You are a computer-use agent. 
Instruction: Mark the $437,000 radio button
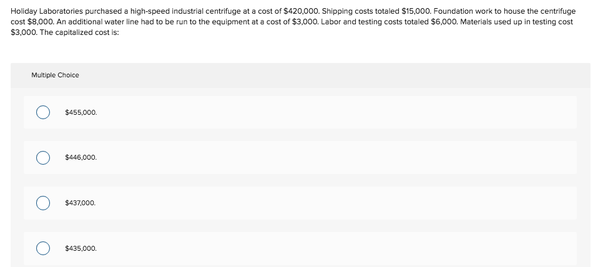pyautogui.click(x=42, y=203)
